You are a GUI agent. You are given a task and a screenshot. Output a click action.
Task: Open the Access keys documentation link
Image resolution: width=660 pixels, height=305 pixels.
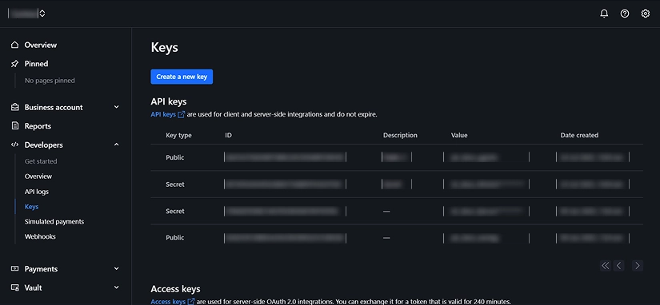[168, 302]
